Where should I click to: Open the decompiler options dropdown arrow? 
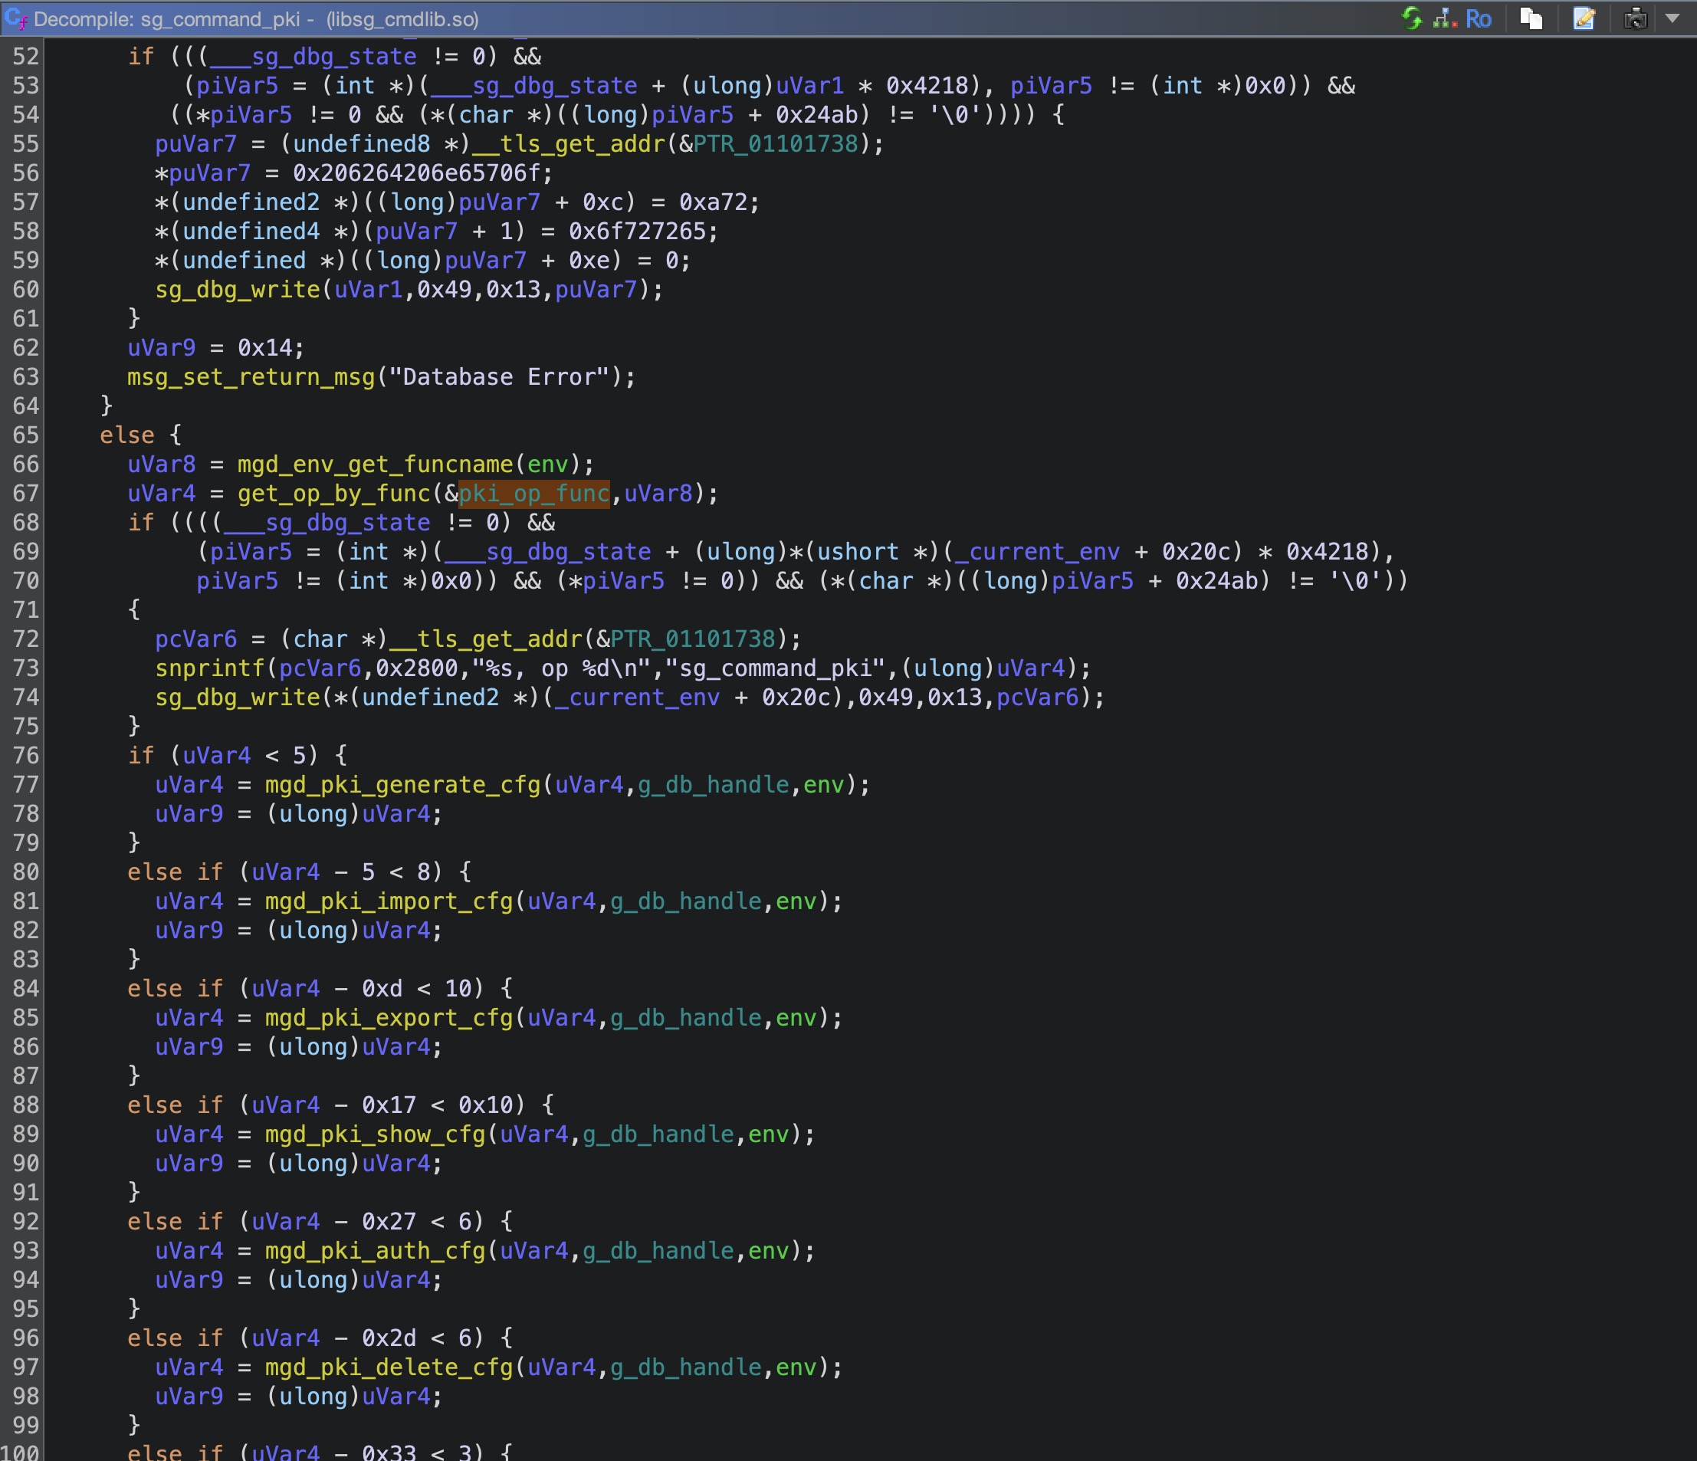coord(1672,18)
